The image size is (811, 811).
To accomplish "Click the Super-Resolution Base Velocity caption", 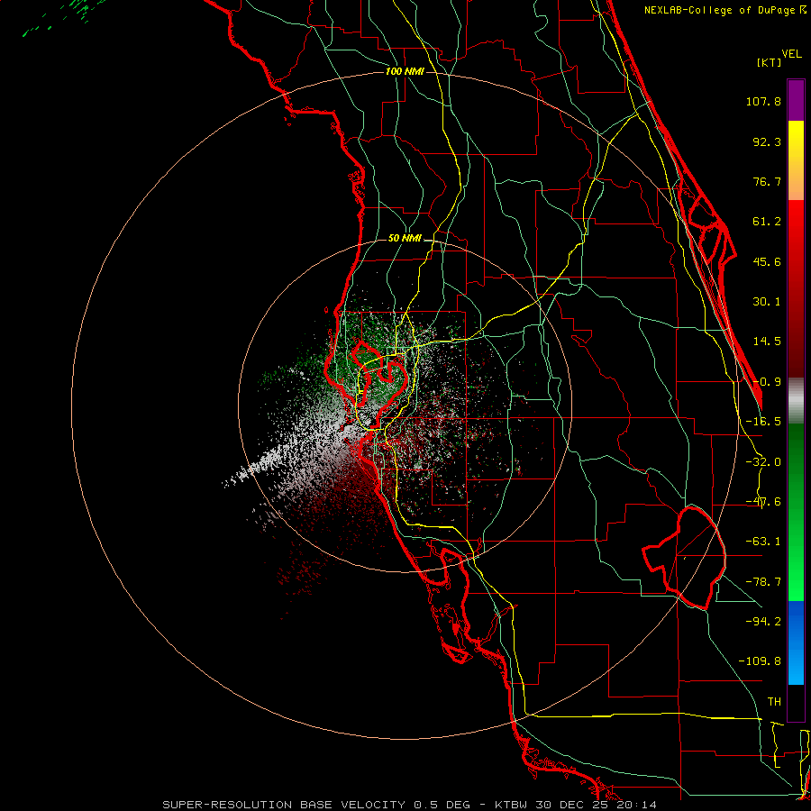I will [x=410, y=805].
